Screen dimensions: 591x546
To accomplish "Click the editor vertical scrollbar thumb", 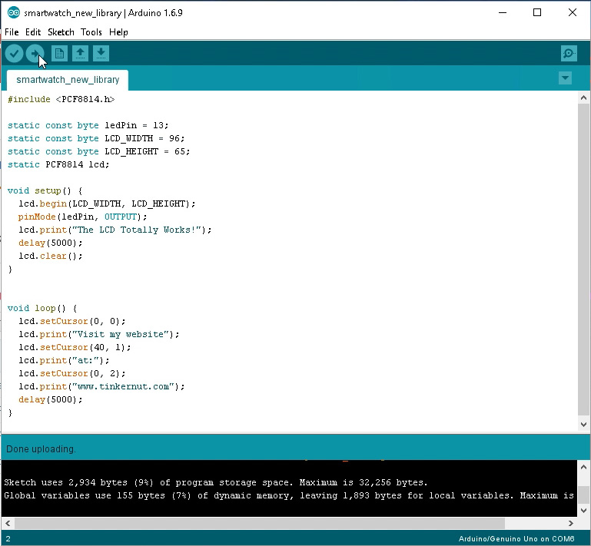I will pos(583,260).
